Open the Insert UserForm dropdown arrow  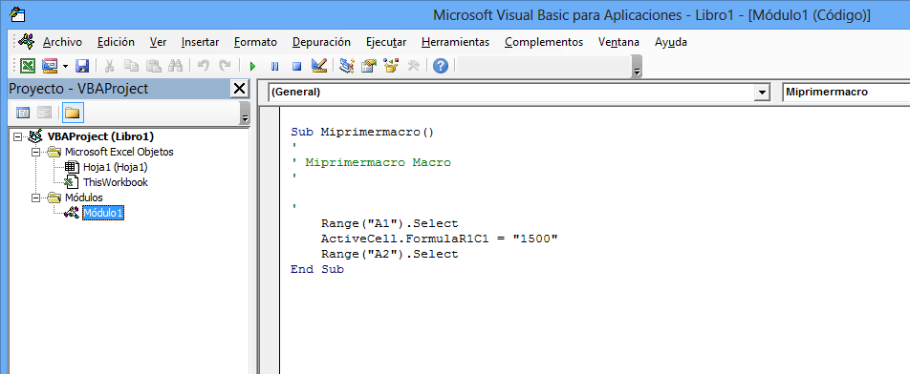pos(65,66)
